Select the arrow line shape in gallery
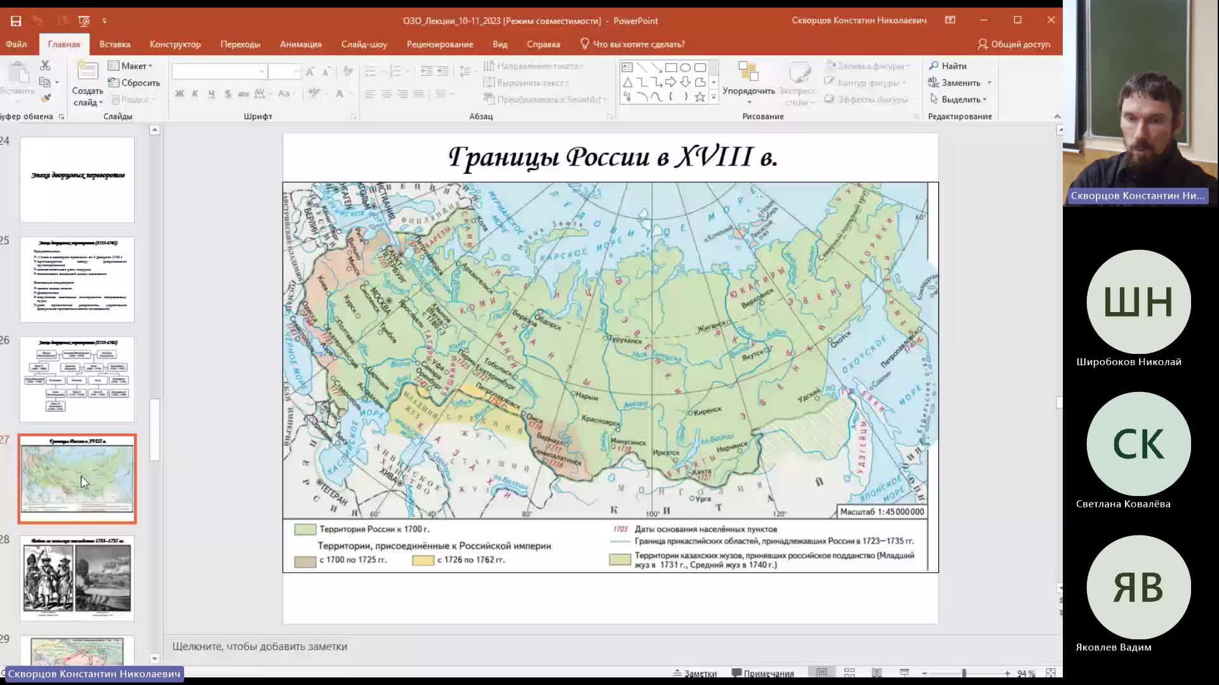Image resolution: width=1219 pixels, height=685 pixels. 656,67
